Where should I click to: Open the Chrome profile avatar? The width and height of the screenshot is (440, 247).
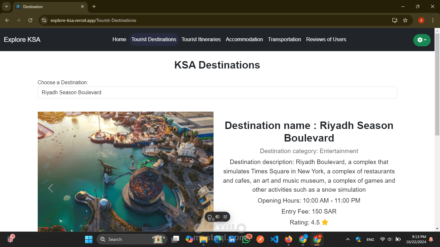click(x=421, y=20)
